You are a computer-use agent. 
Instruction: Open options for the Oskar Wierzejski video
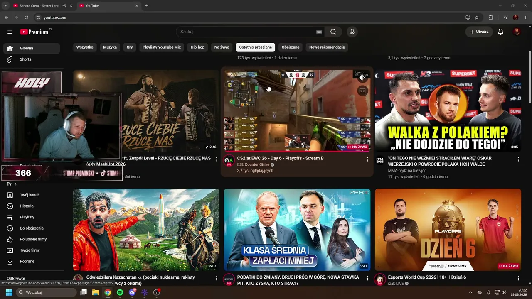click(518, 159)
